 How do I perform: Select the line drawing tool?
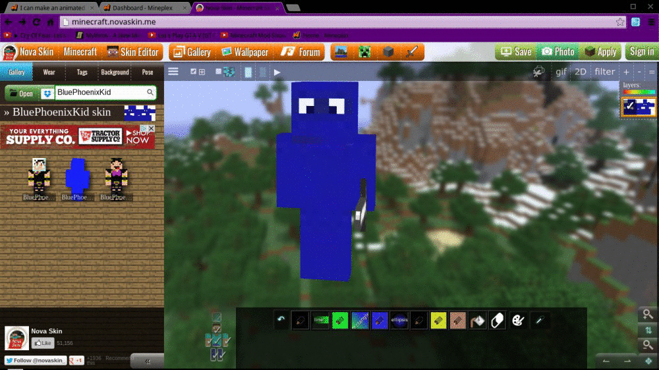click(x=320, y=320)
